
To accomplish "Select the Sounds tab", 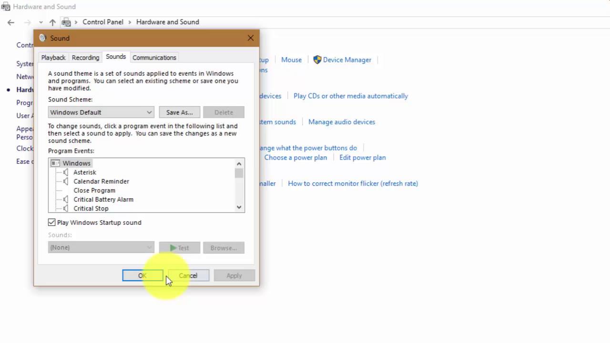I will click(116, 57).
